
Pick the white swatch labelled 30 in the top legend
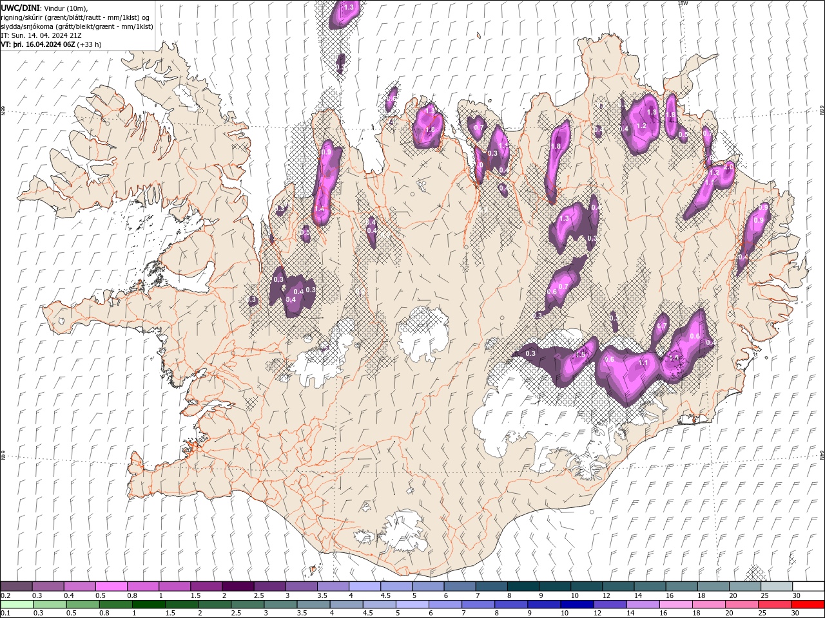(x=808, y=586)
